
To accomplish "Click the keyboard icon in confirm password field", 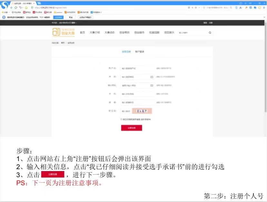I will 152,86.
